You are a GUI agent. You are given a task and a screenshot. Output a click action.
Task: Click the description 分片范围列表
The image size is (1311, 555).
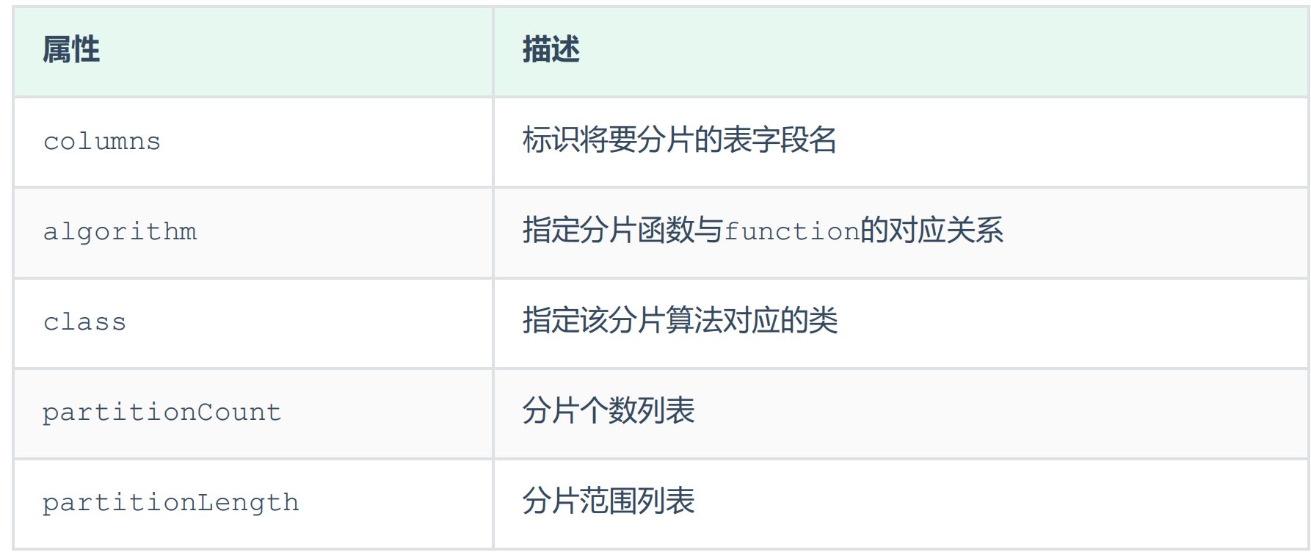(609, 501)
